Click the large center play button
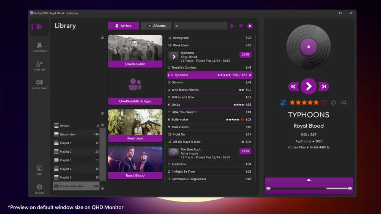Viewport: 381px width, 214px height. [309, 86]
